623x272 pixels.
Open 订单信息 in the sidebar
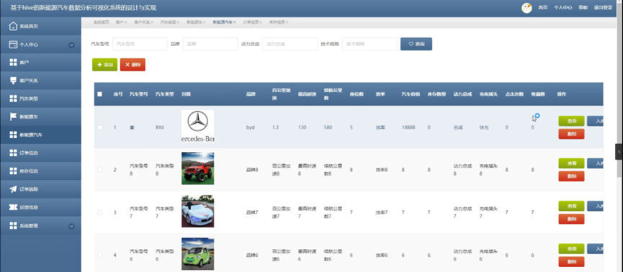(40, 153)
